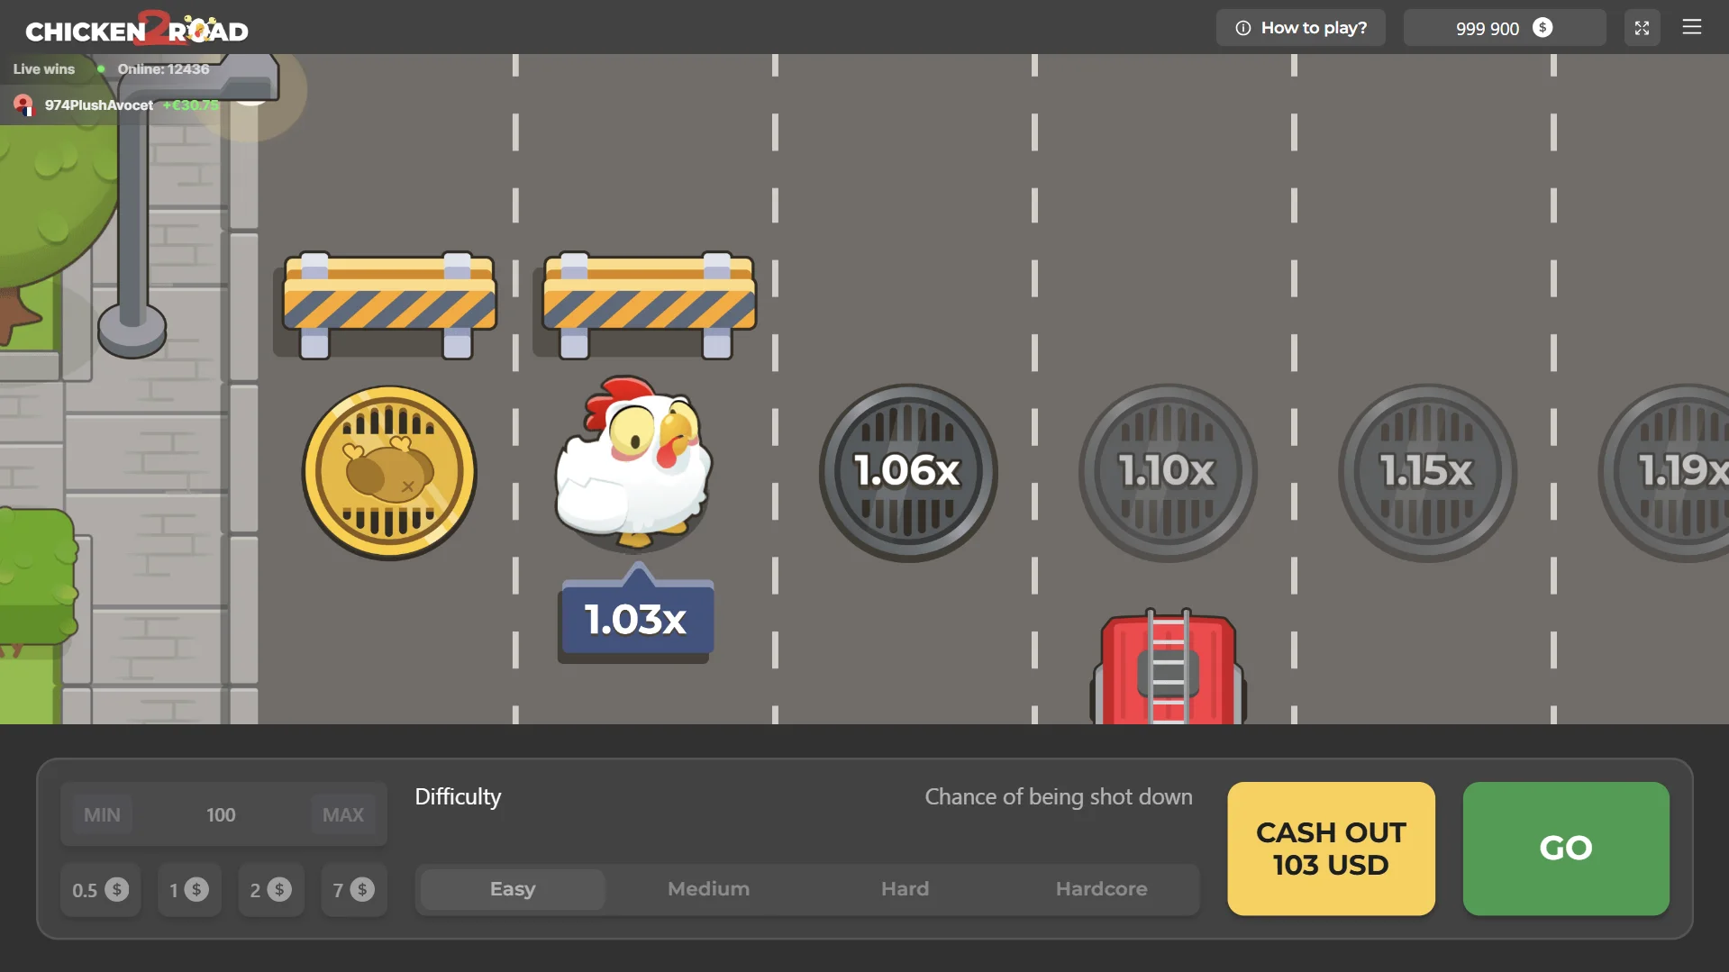Image resolution: width=1729 pixels, height=972 pixels.
Task: Select the 2 $ quick bet
Action: click(270, 890)
